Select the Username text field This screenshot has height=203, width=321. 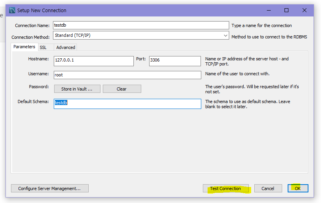pyautogui.click(x=127, y=75)
